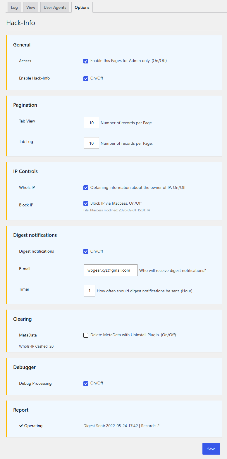Disable the Enable Hack-Info checkbox
This screenshot has width=227, height=459.
pyautogui.click(x=86, y=78)
